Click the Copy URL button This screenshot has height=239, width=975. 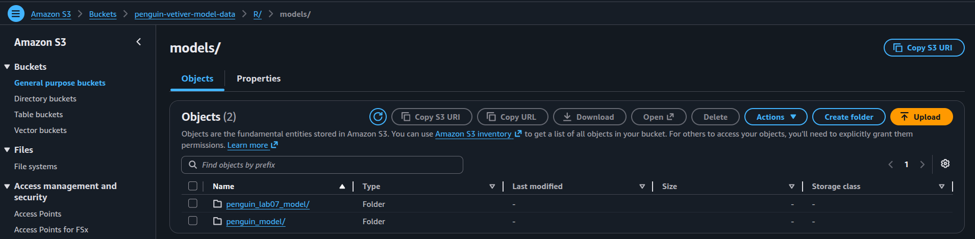click(x=512, y=117)
